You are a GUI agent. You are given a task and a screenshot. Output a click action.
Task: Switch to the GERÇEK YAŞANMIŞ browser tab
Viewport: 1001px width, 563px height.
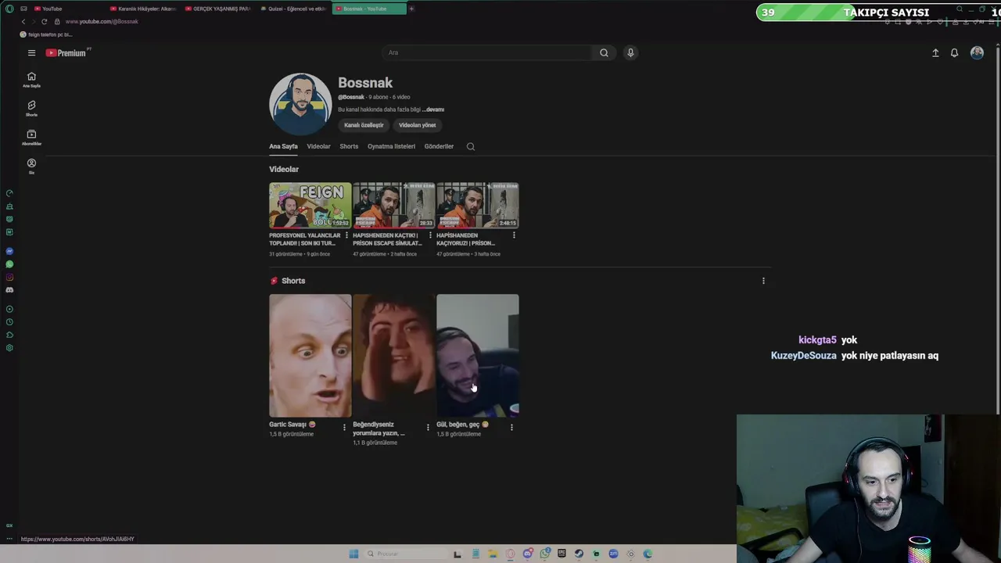pyautogui.click(x=217, y=9)
